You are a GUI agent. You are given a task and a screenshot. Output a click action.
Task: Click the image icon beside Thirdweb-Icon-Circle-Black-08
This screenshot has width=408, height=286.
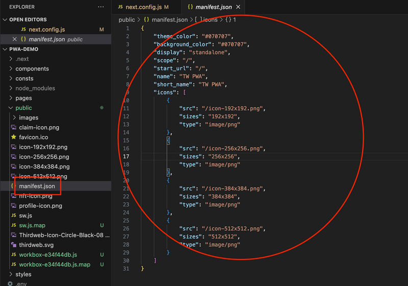14,235
